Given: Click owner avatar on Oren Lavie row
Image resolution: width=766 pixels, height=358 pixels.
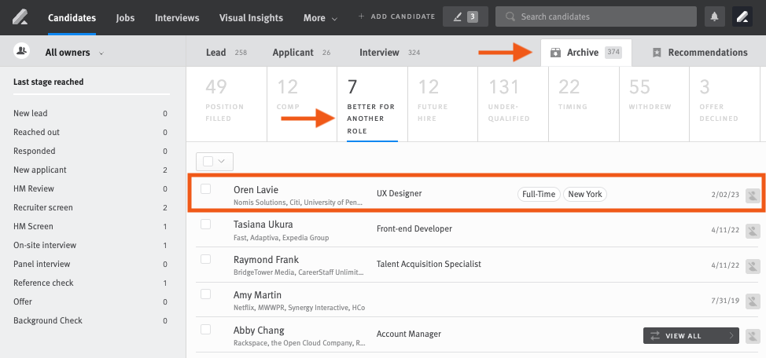Looking at the screenshot, I should (753, 195).
